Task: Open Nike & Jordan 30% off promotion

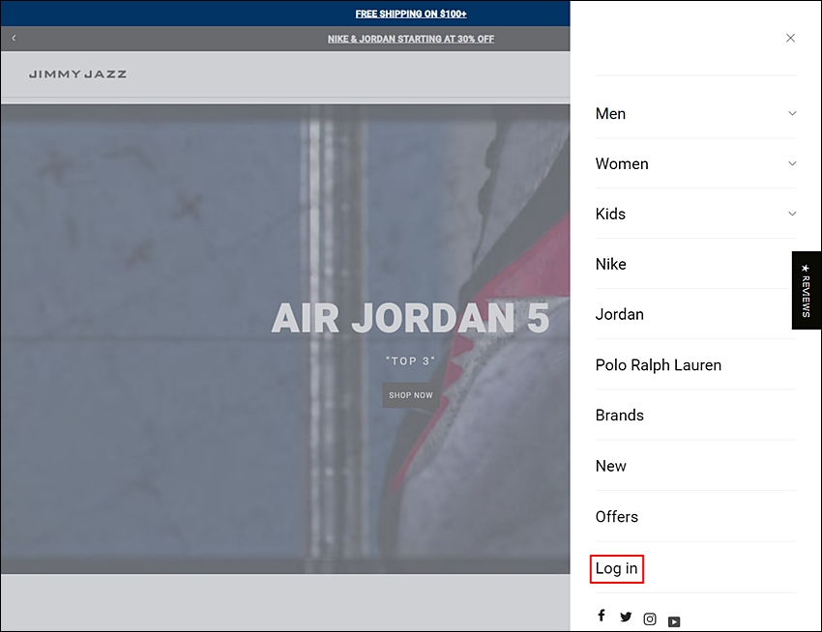Action: 411,39
